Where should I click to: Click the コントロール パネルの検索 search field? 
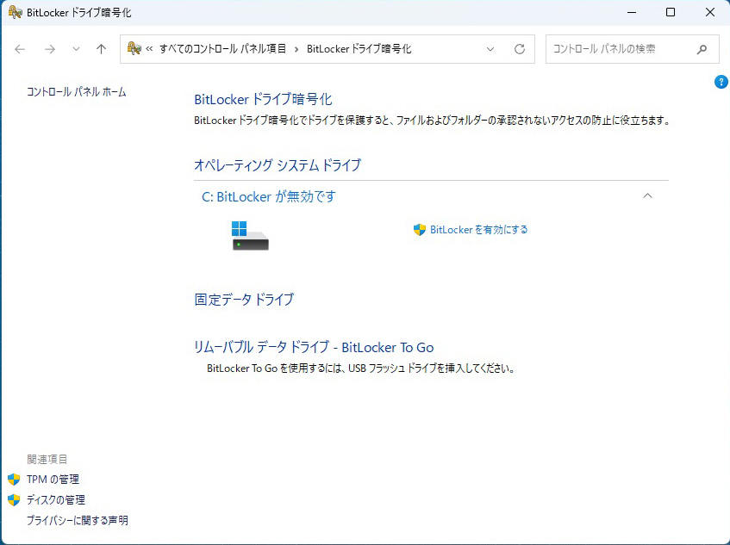[x=621, y=49]
